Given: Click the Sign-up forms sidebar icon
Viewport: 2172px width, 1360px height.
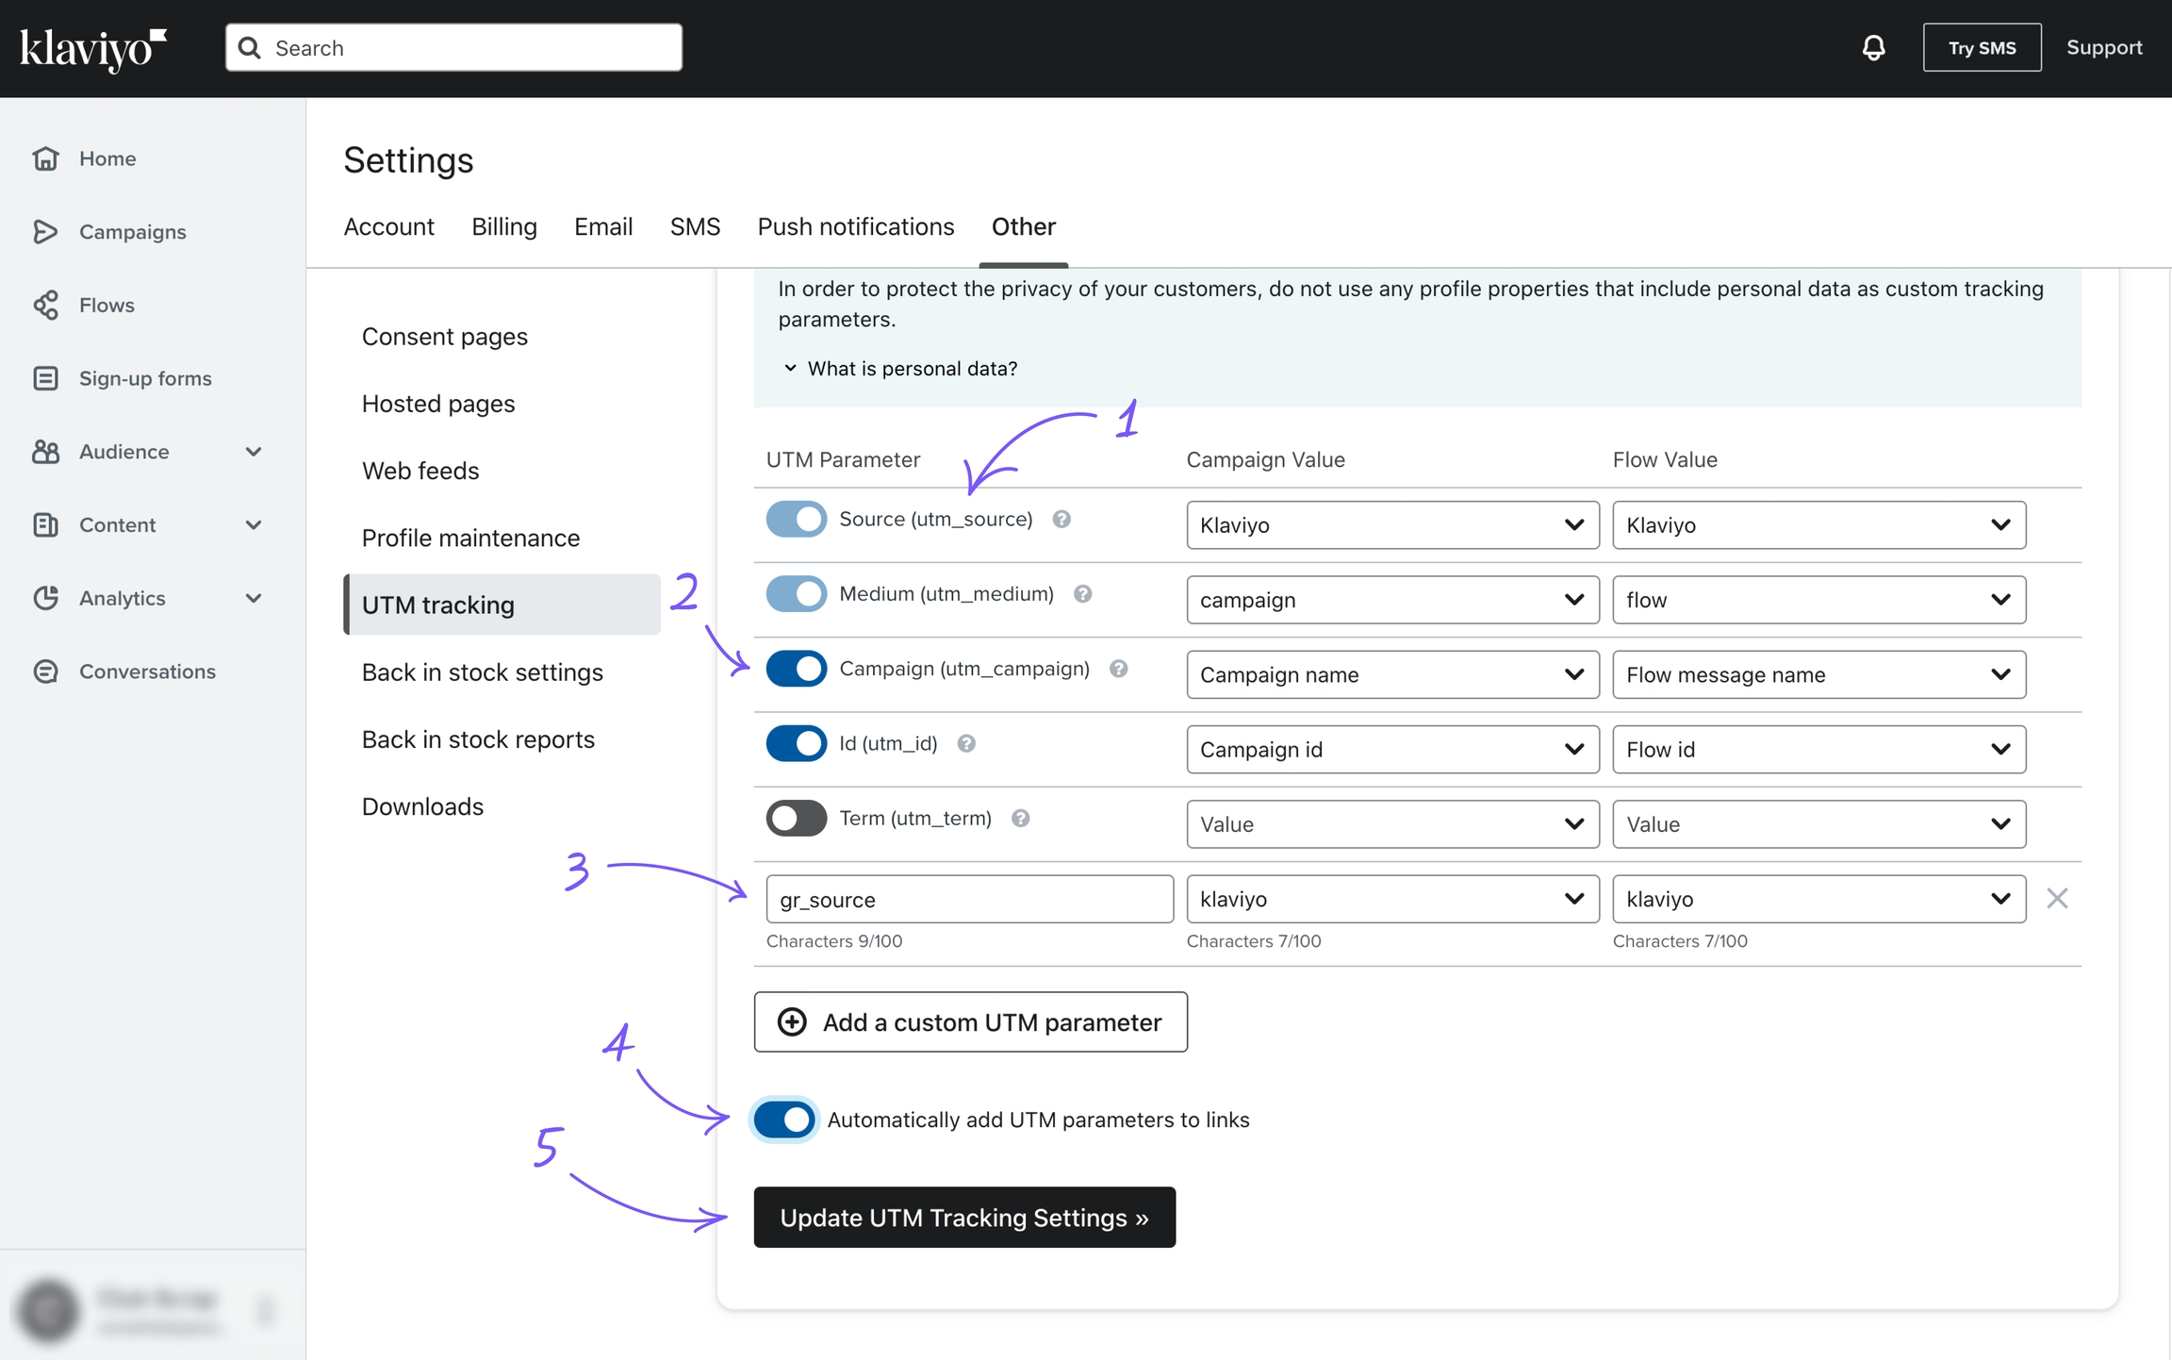Looking at the screenshot, I should 45,378.
